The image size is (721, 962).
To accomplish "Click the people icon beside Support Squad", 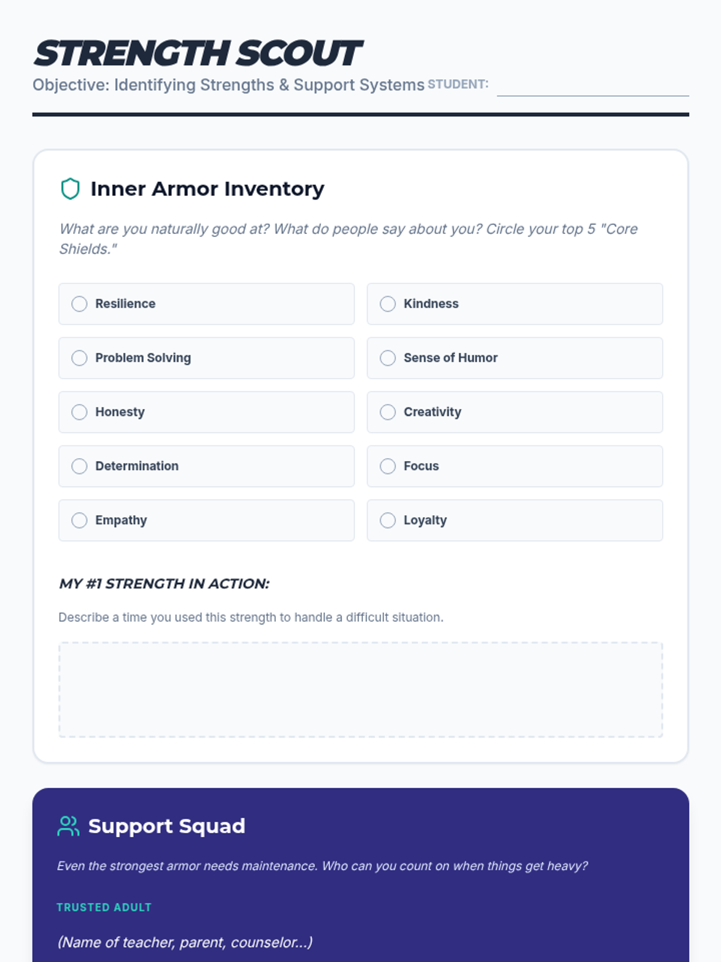I will point(68,826).
